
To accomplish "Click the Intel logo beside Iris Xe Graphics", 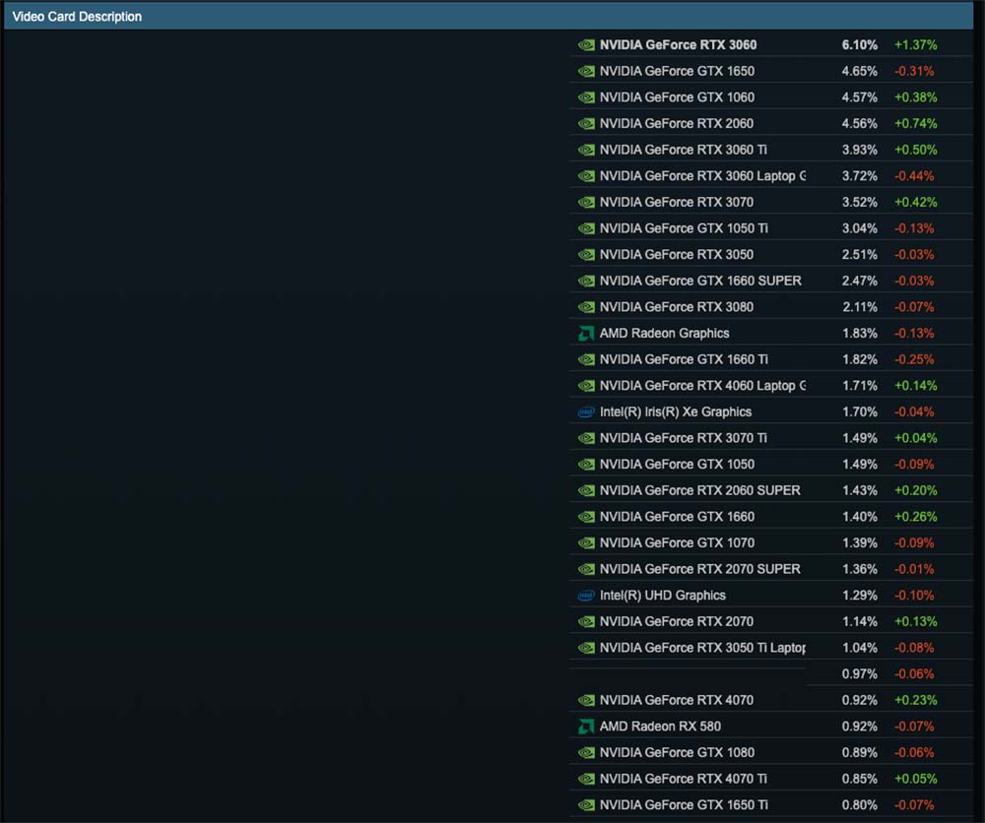I will [x=586, y=411].
